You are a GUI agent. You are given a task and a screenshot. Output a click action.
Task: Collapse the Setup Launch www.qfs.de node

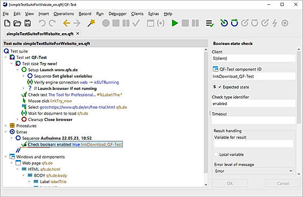(17, 70)
